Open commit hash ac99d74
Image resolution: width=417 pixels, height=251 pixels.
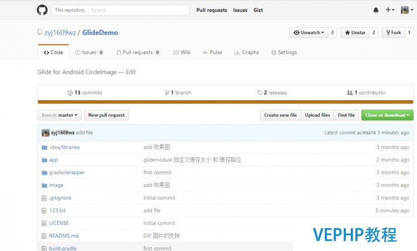[366, 133]
